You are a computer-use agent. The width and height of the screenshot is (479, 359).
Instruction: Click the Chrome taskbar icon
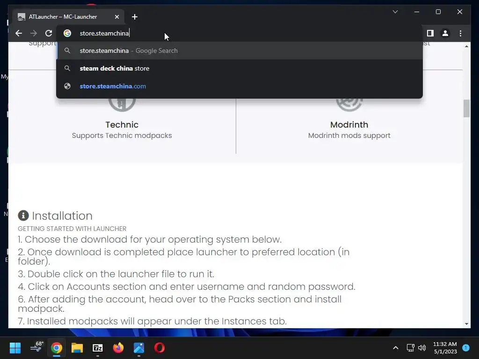pyautogui.click(x=57, y=348)
